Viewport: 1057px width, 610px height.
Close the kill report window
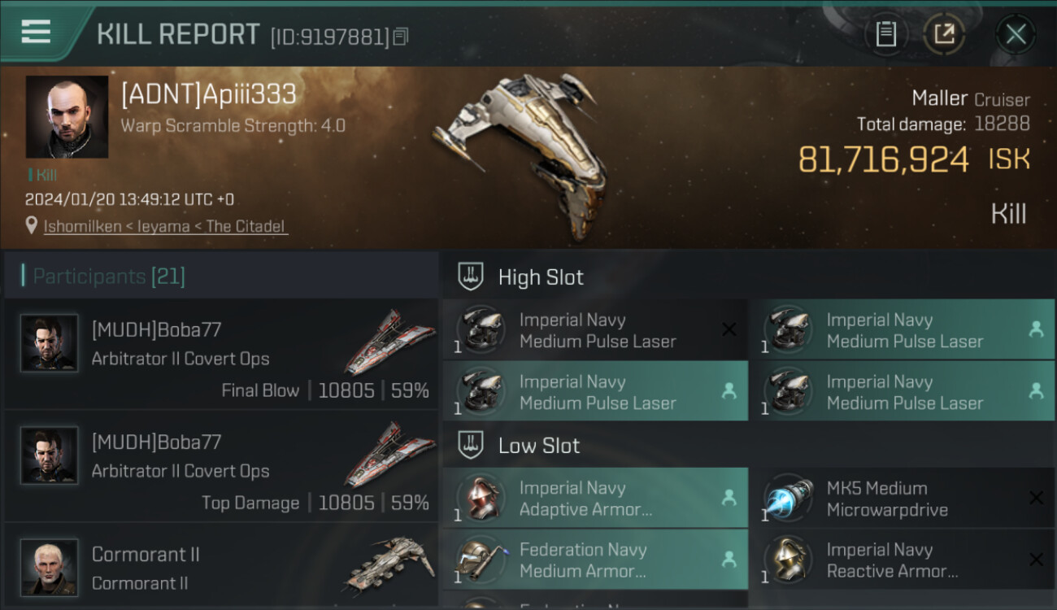pos(1016,34)
